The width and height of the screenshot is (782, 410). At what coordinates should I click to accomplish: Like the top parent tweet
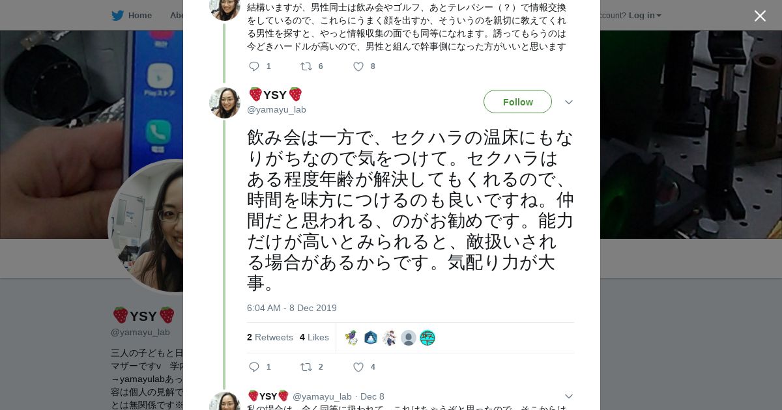358,66
